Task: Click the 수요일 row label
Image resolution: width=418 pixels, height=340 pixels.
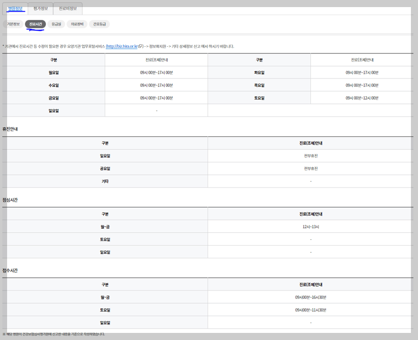Action: (x=54, y=85)
